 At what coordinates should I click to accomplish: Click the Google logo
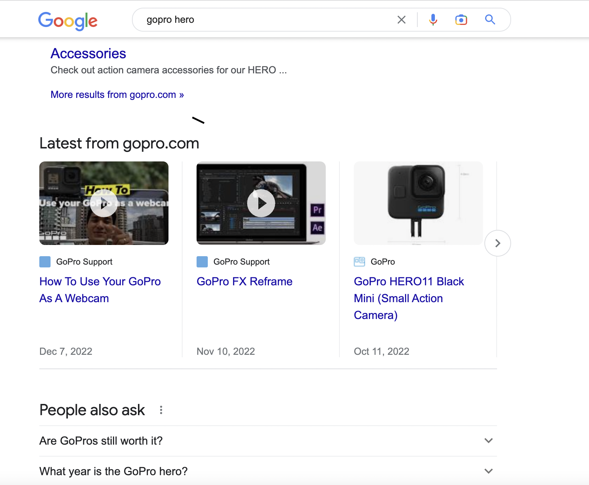[68, 21]
